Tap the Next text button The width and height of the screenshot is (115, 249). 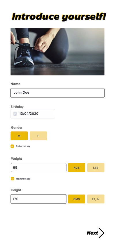point(92,233)
